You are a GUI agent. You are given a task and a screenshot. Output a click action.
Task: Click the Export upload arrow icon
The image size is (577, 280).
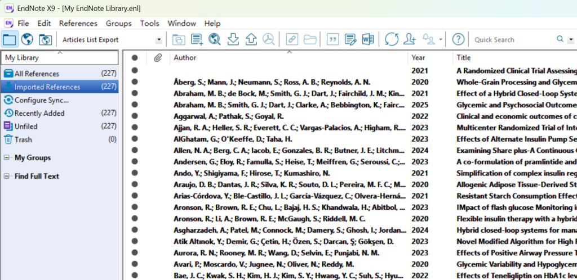click(251, 39)
